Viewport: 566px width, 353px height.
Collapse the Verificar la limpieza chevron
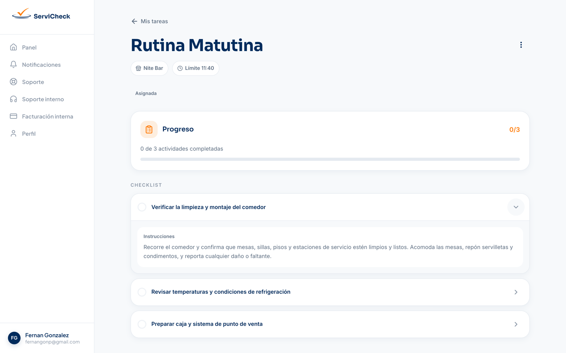pyautogui.click(x=516, y=207)
